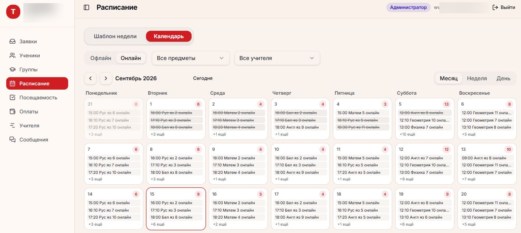Switch filter to Офлайн
The image size is (521, 233).
click(101, 58)
